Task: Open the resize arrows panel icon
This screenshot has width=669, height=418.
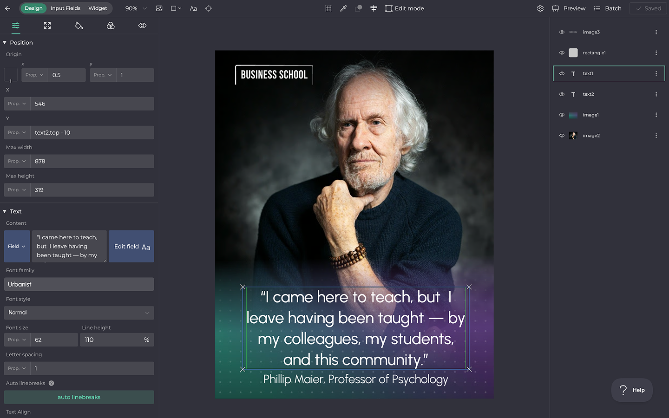Action: 47,26
